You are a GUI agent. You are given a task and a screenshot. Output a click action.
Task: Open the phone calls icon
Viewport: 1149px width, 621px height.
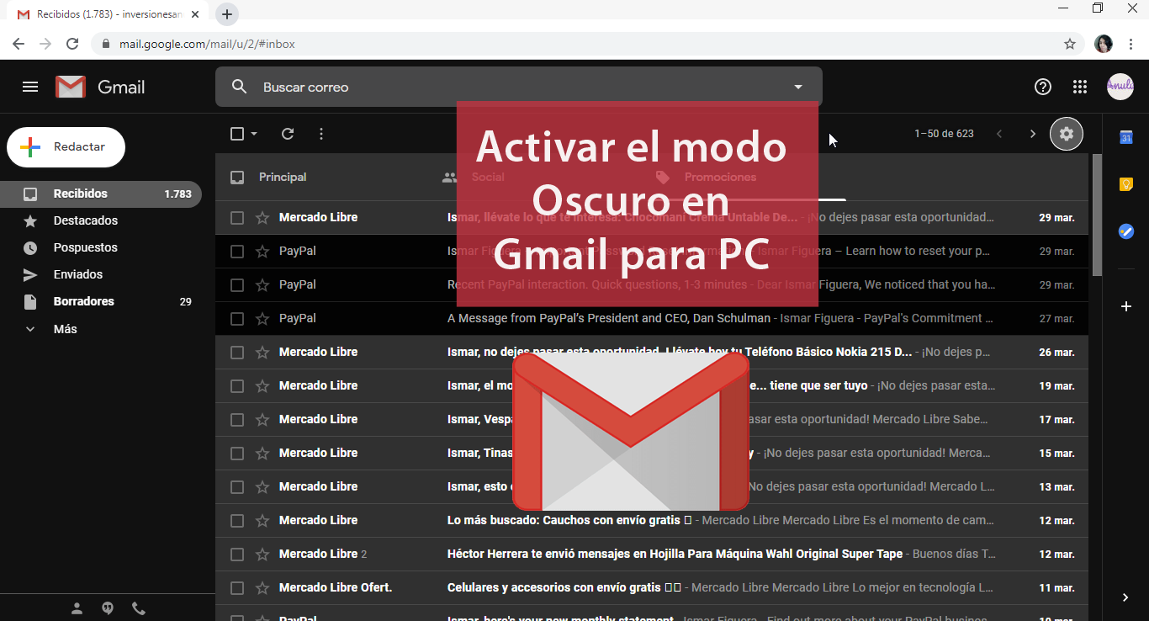pos(138,608)
